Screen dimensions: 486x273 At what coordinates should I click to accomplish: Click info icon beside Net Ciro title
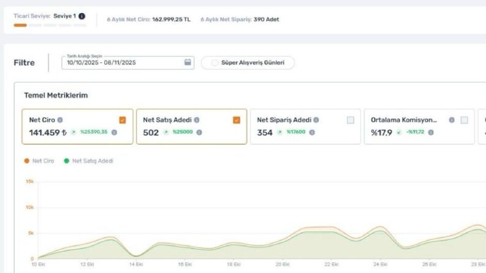[60, 120]
